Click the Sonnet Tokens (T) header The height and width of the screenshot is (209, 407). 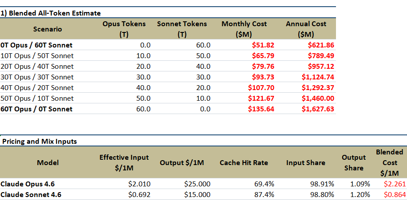pyautogui.click(x=182, y=29)
